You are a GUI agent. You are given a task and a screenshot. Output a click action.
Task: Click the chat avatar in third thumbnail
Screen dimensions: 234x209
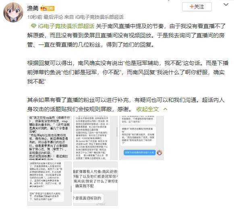coord(159,152)
